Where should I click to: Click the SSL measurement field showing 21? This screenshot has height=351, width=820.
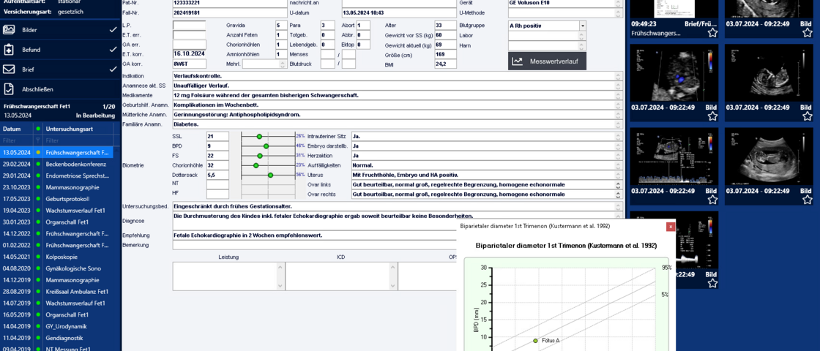tap(217, 136)
